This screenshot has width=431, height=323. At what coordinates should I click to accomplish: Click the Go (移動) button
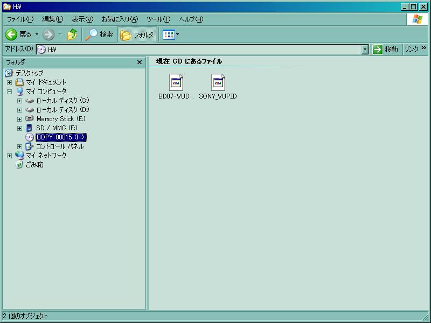(x=385, y=50)
